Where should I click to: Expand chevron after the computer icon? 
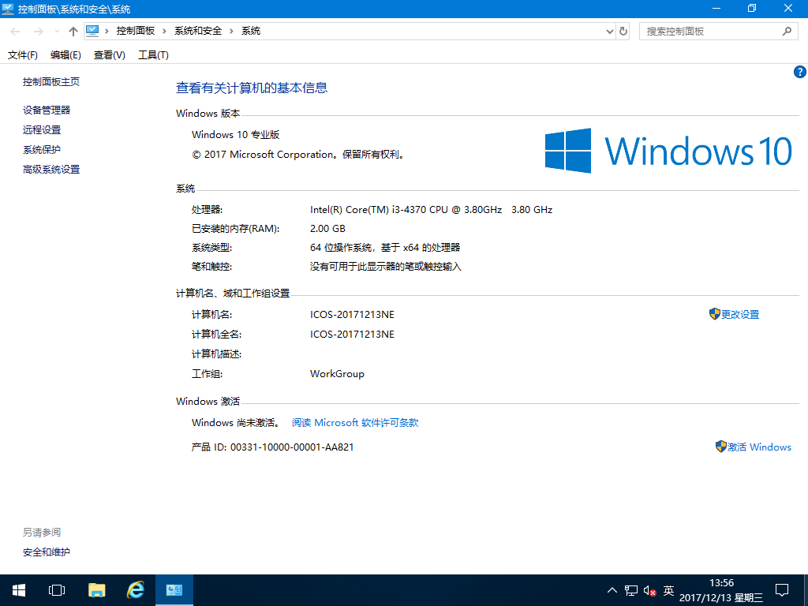click(107, 31)
